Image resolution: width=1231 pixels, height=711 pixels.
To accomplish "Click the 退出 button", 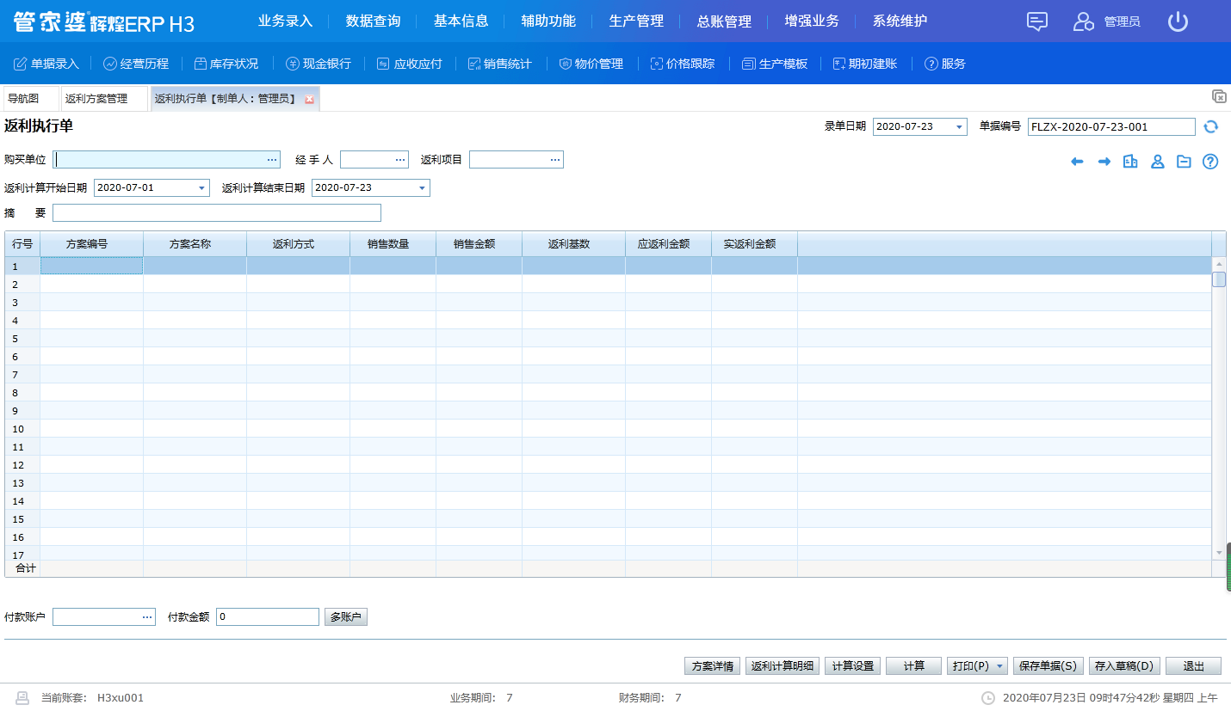I will (1193, 666).
